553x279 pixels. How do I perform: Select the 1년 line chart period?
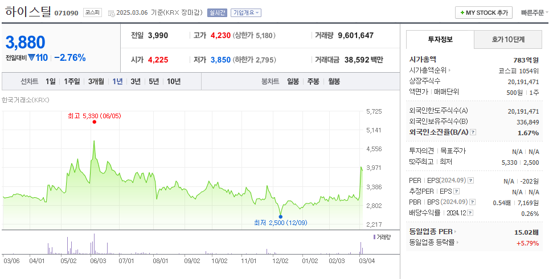point(117,82)
